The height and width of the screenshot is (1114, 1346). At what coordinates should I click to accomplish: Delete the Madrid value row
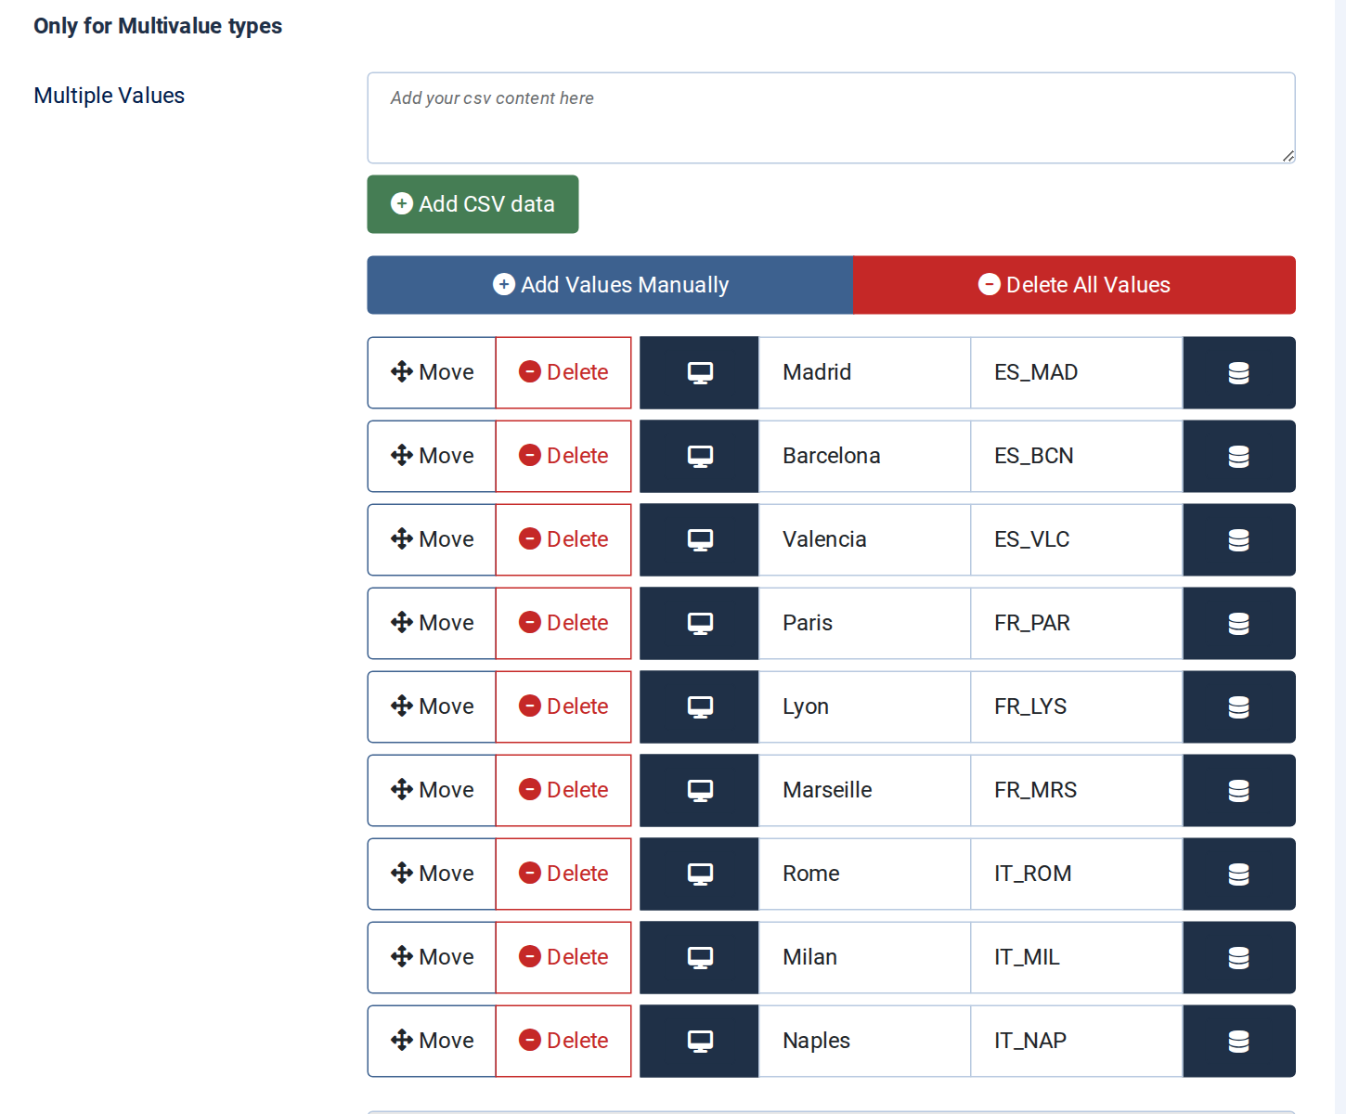click(563, 372)
